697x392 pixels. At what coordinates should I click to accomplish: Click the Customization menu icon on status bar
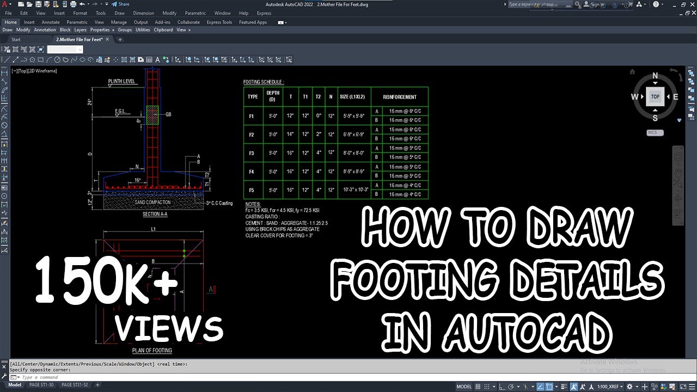[692, 386]
